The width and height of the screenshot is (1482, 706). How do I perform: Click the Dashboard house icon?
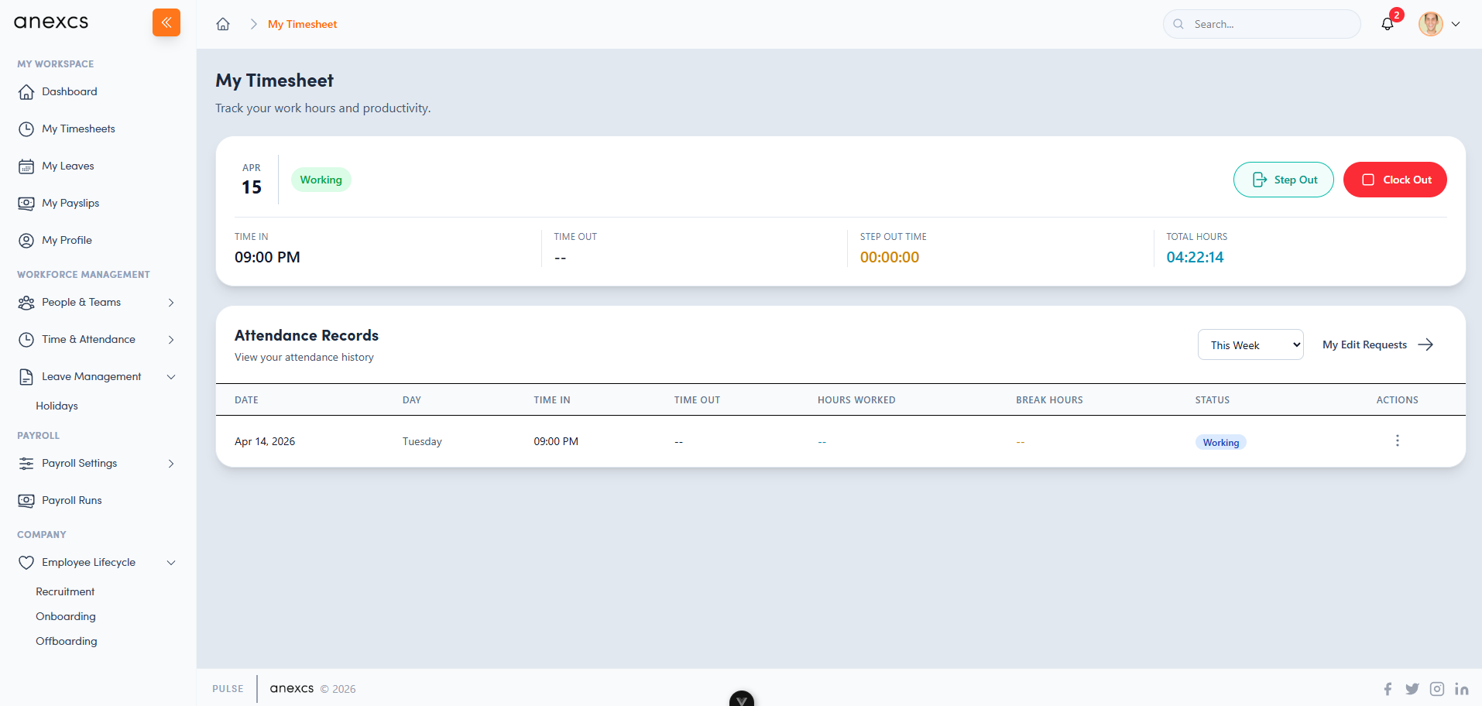(26, 92)
